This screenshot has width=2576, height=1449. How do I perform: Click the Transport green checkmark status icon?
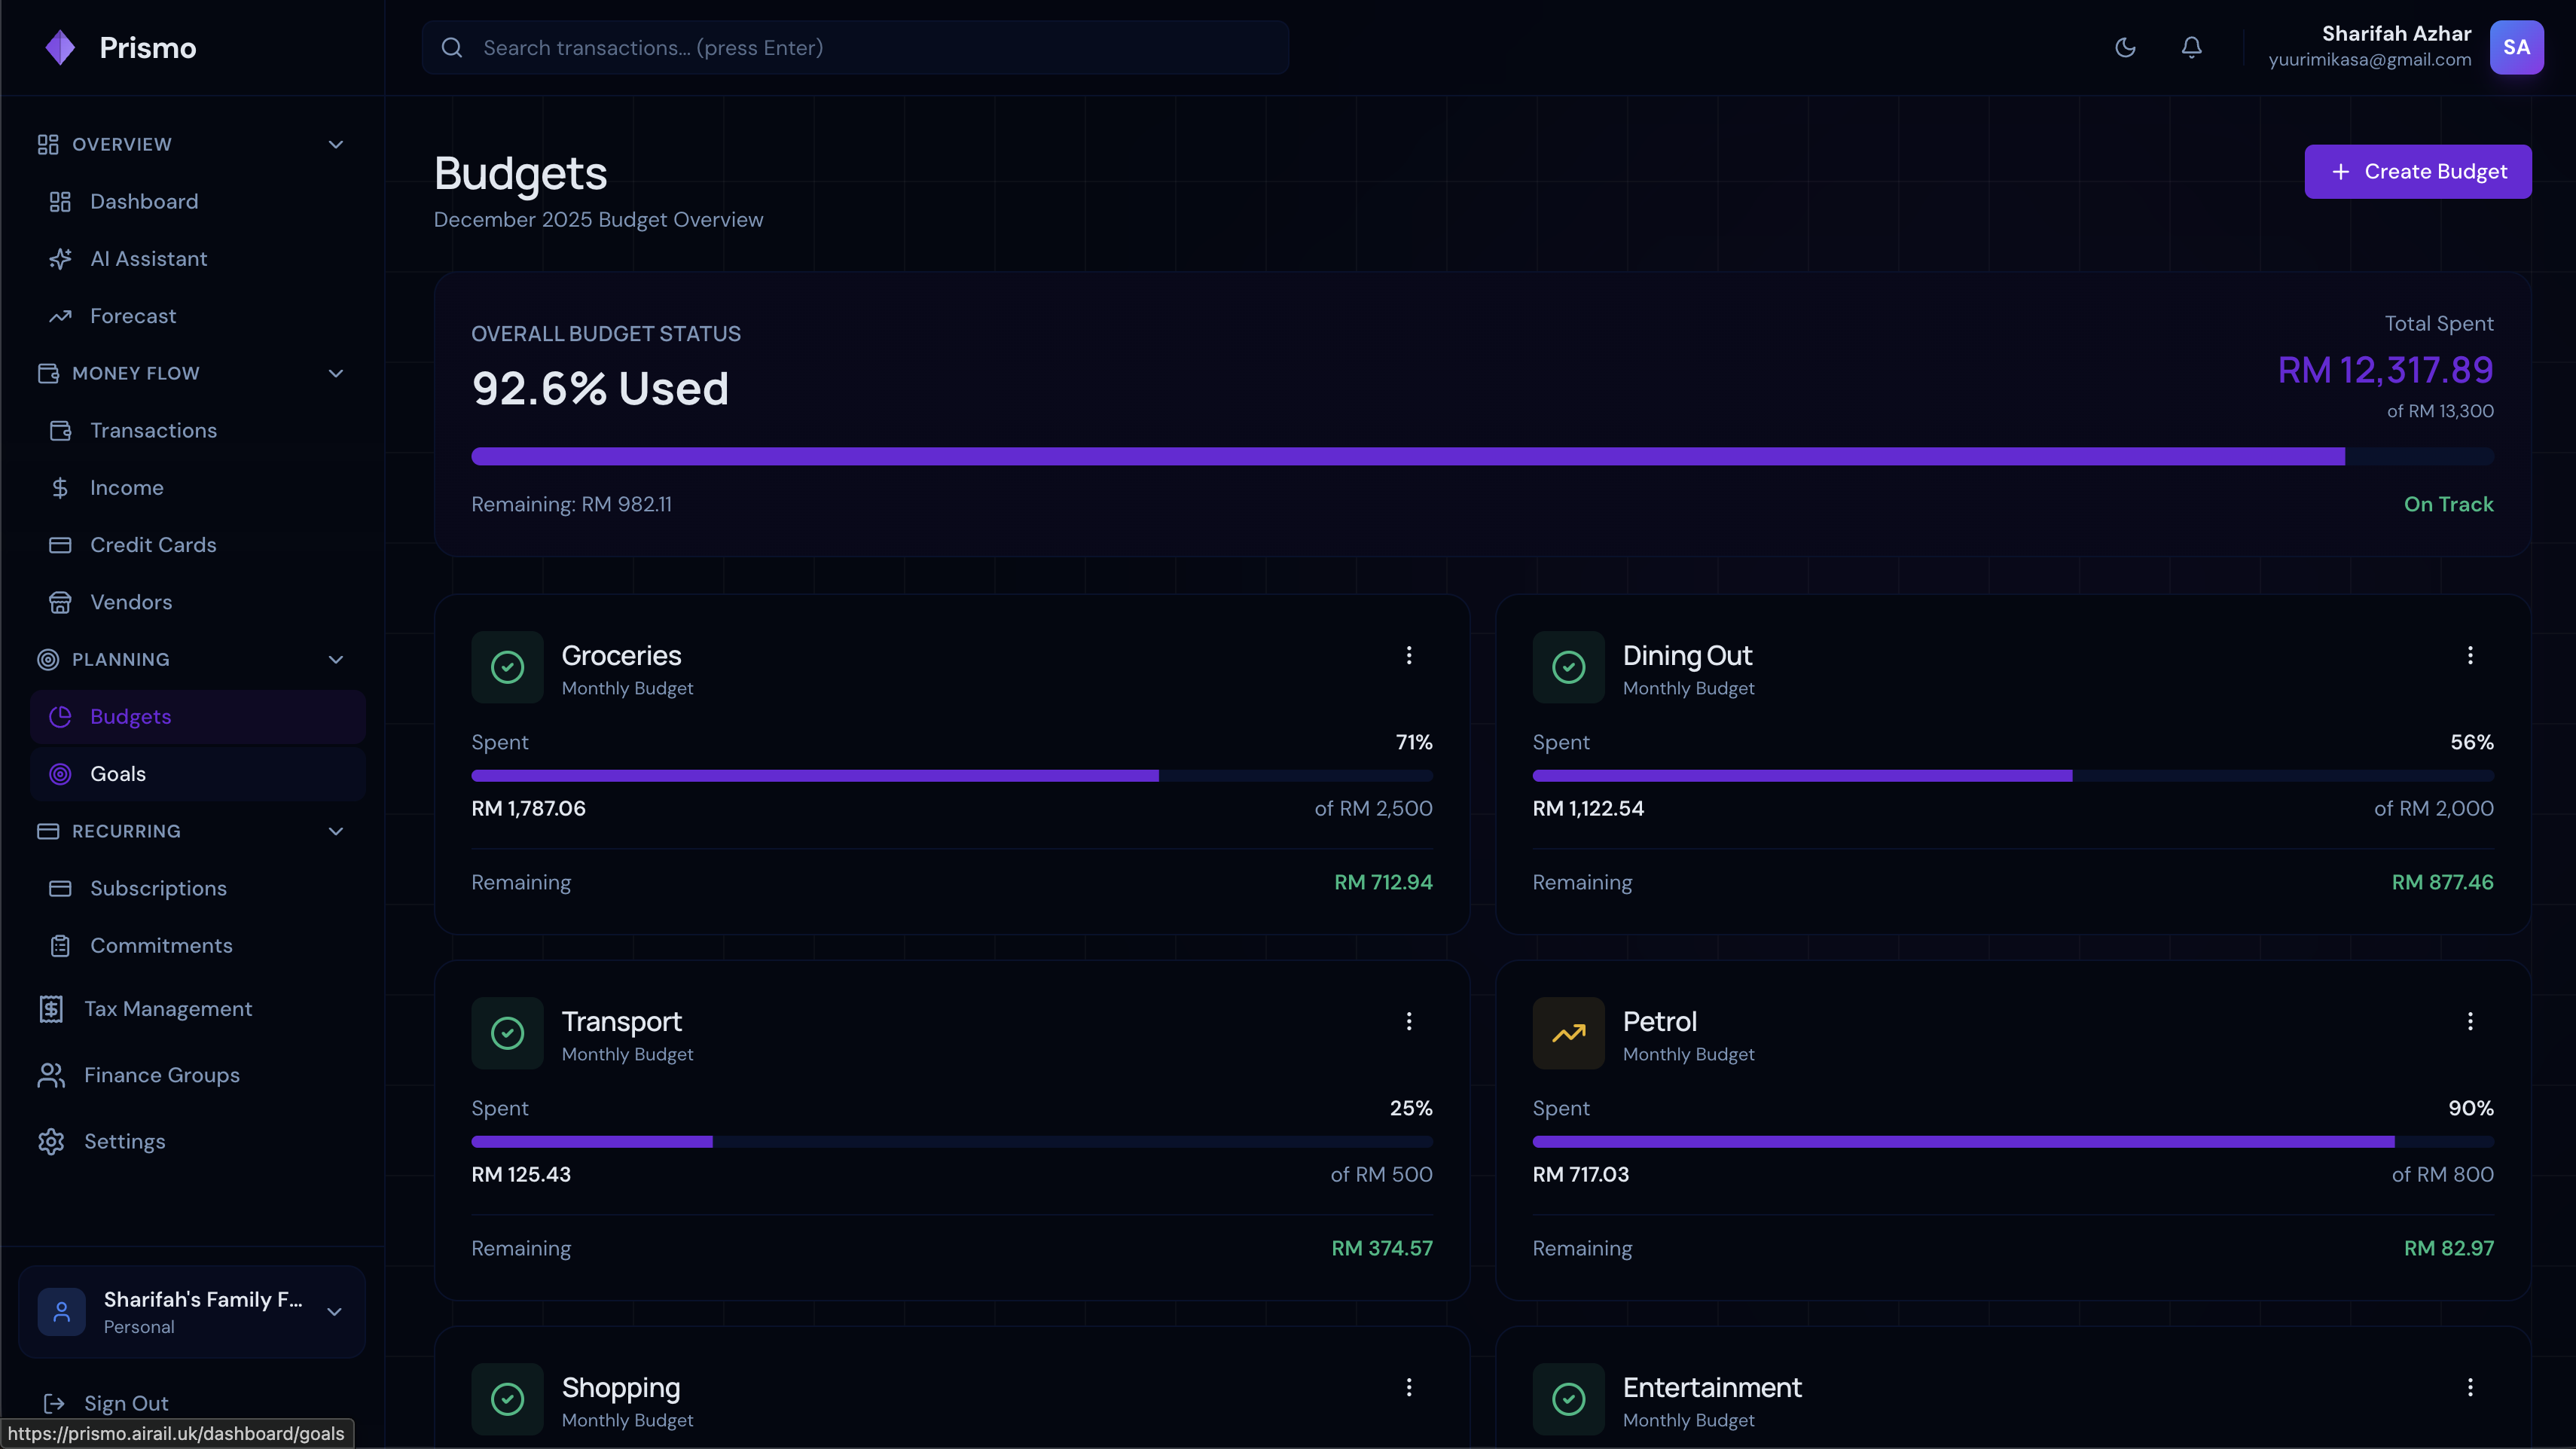507,1033
